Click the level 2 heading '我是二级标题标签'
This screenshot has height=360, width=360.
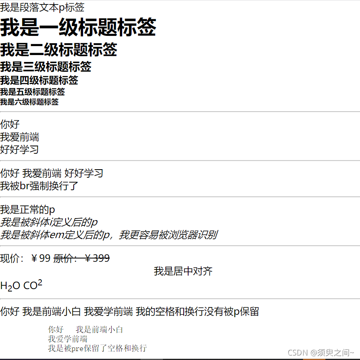pos(59,50)
